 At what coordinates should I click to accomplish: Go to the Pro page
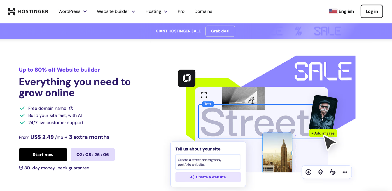tap(181, 11)
